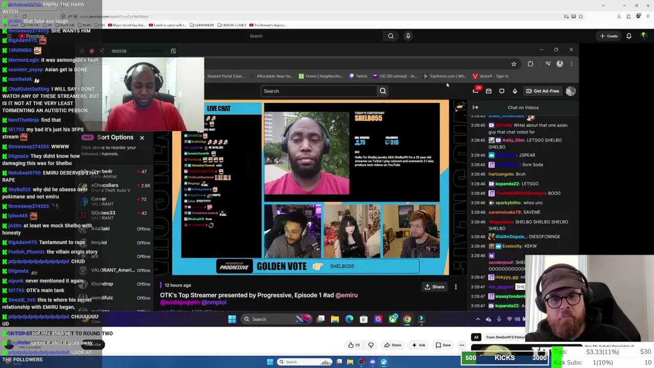Open YouTube account avatar menu
Viewport: 654px width, 368px height.
coord(644,36)
